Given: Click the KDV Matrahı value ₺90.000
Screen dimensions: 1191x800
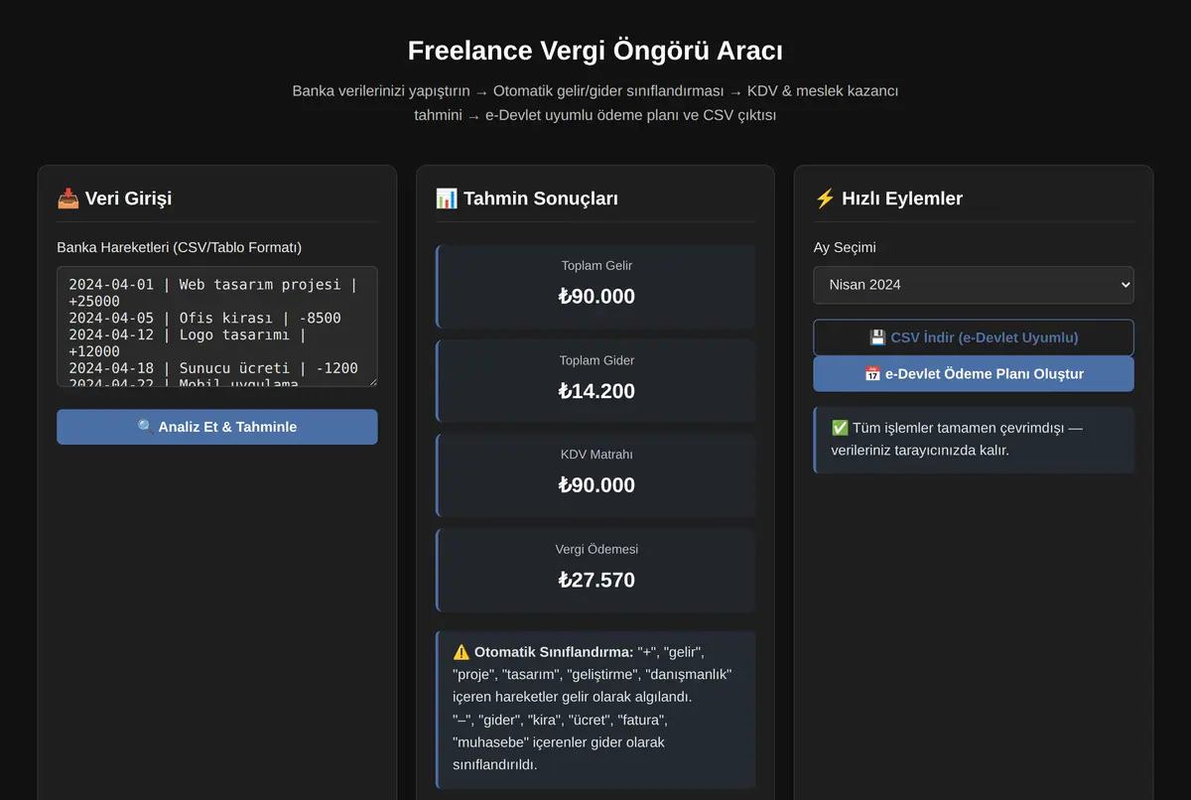Looking at the screenshot, I should pos(596,485).
